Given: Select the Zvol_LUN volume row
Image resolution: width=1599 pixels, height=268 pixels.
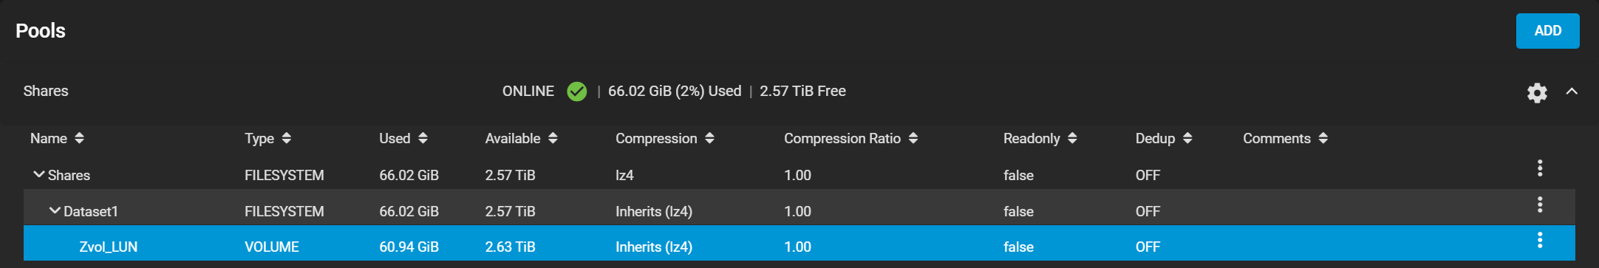Looking at the screenshot, I should [x=799, y=243].
